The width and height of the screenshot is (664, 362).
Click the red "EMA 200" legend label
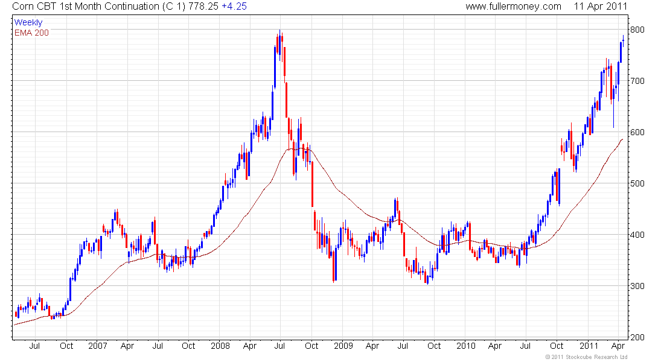click(x=32, y=33)
